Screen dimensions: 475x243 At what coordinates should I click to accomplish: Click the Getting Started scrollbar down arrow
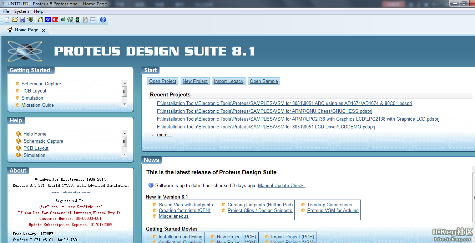click(124, 104)
